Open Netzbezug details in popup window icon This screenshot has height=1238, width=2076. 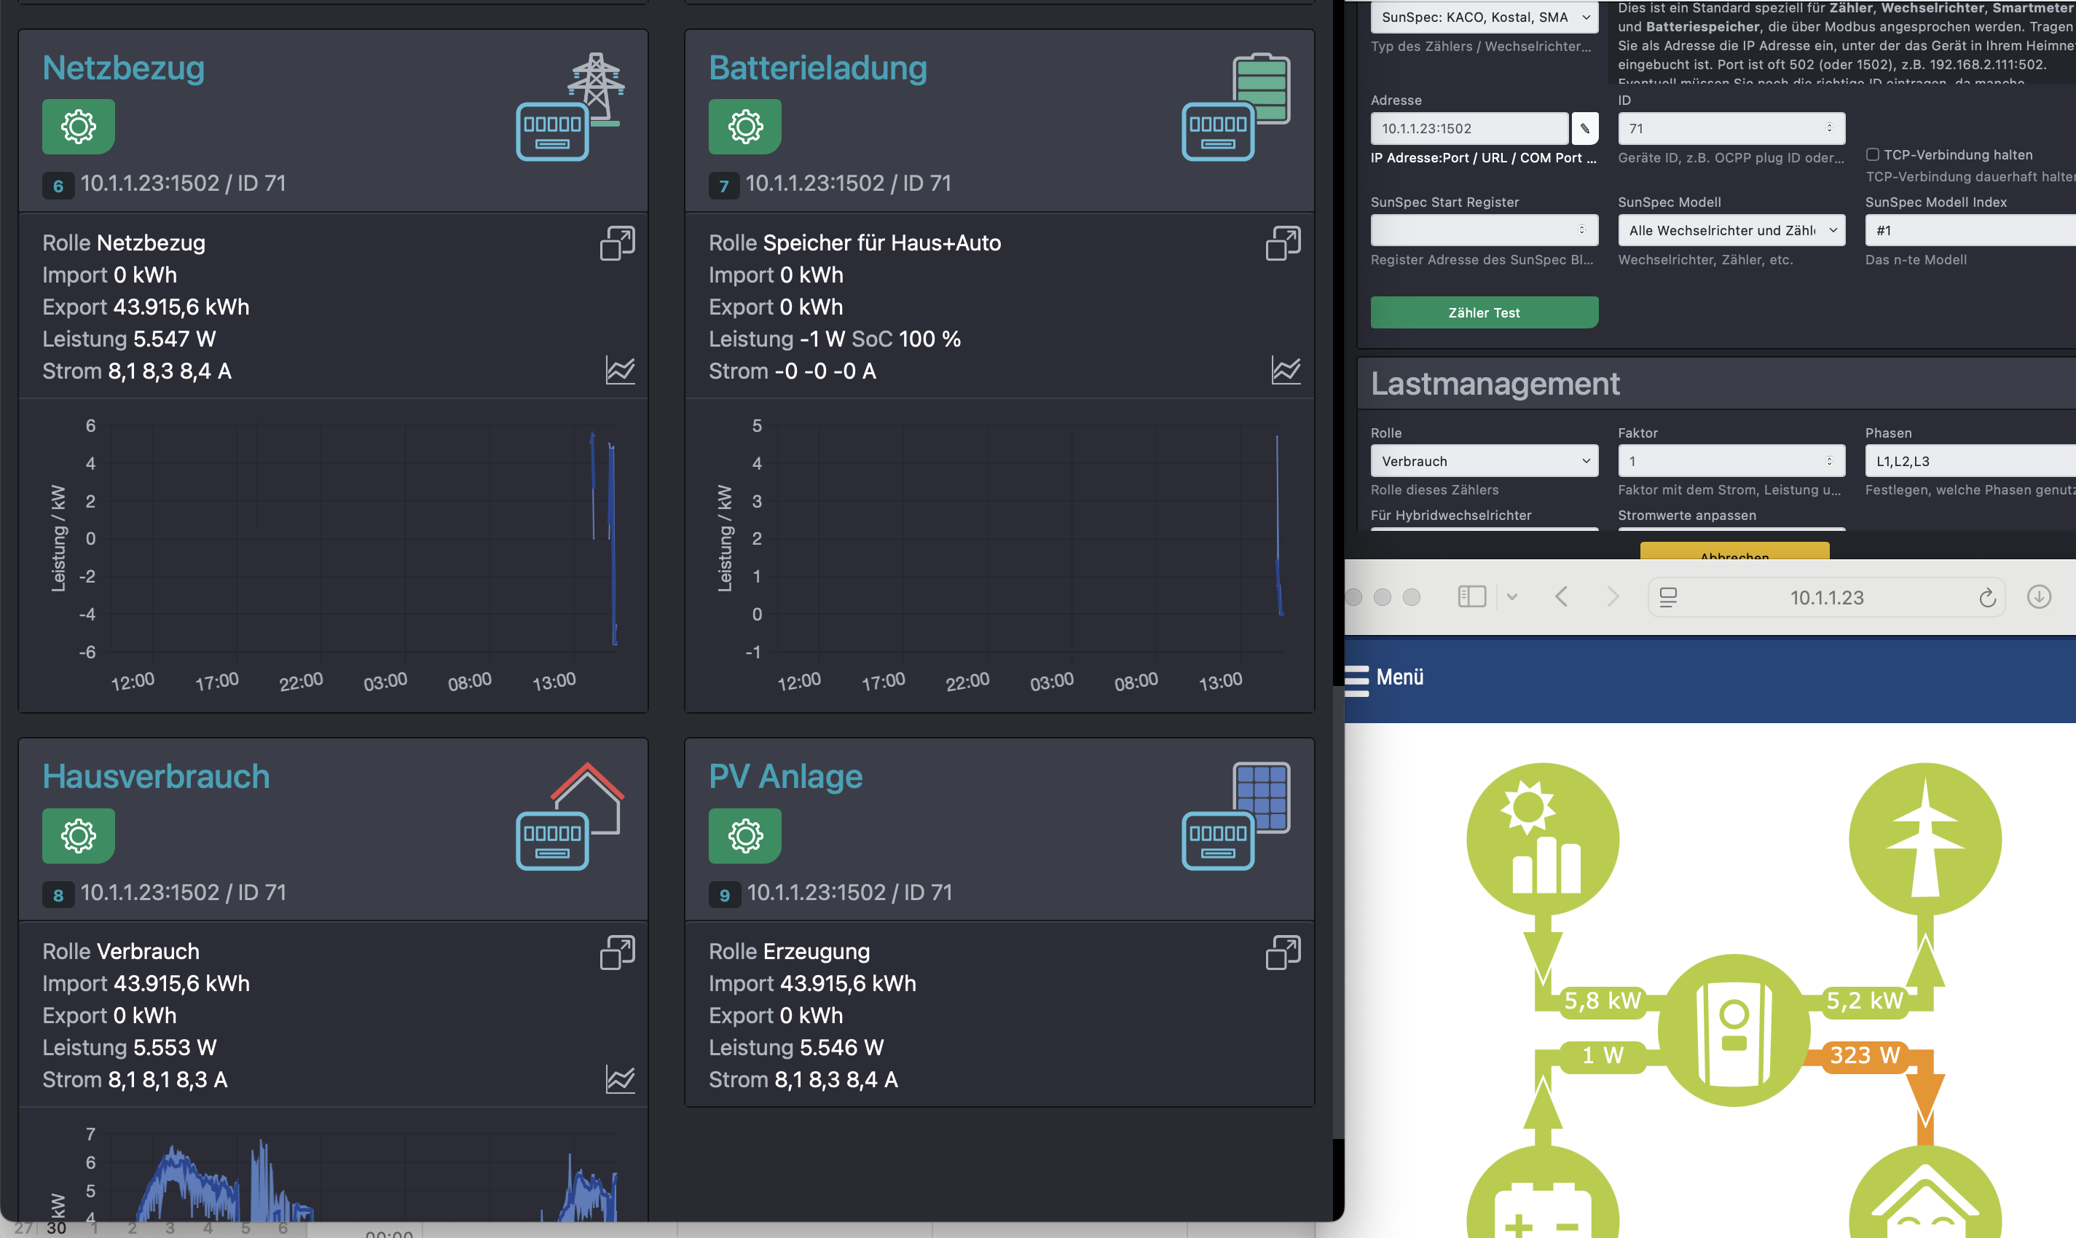[x=618, y=243]
